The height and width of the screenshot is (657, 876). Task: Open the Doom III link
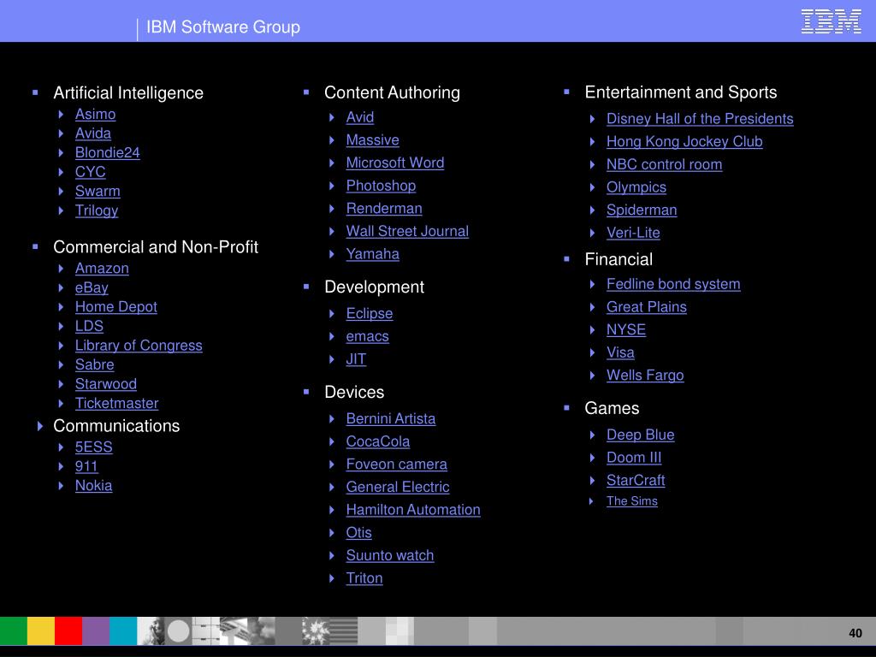(x=634, y=458)
